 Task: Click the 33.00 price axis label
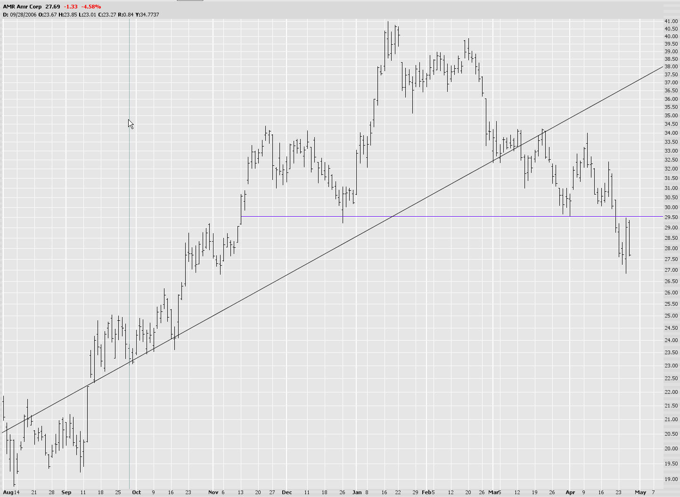click(x=671, y=151)
